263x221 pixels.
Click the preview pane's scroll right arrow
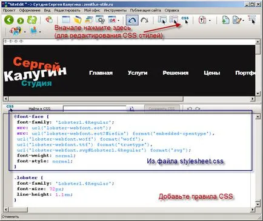253,98
